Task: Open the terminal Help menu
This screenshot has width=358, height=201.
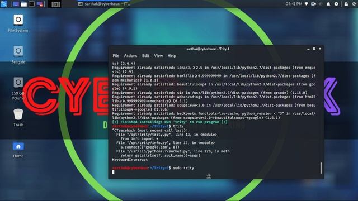Action: coord(172,56)
